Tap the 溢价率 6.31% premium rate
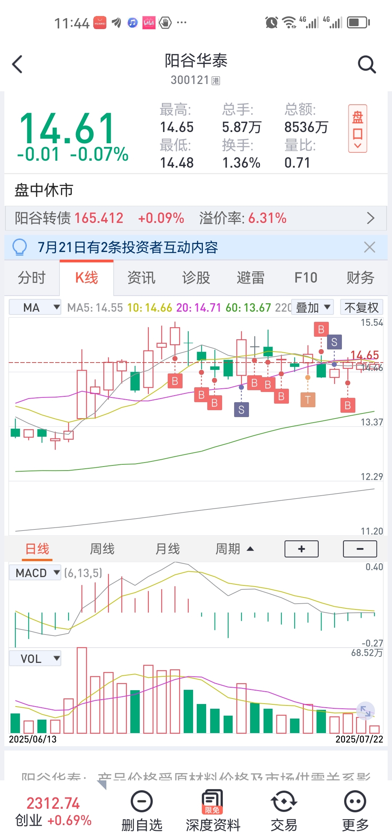The height and width of the screenshot is (840, 392). [x=243, y=218]
